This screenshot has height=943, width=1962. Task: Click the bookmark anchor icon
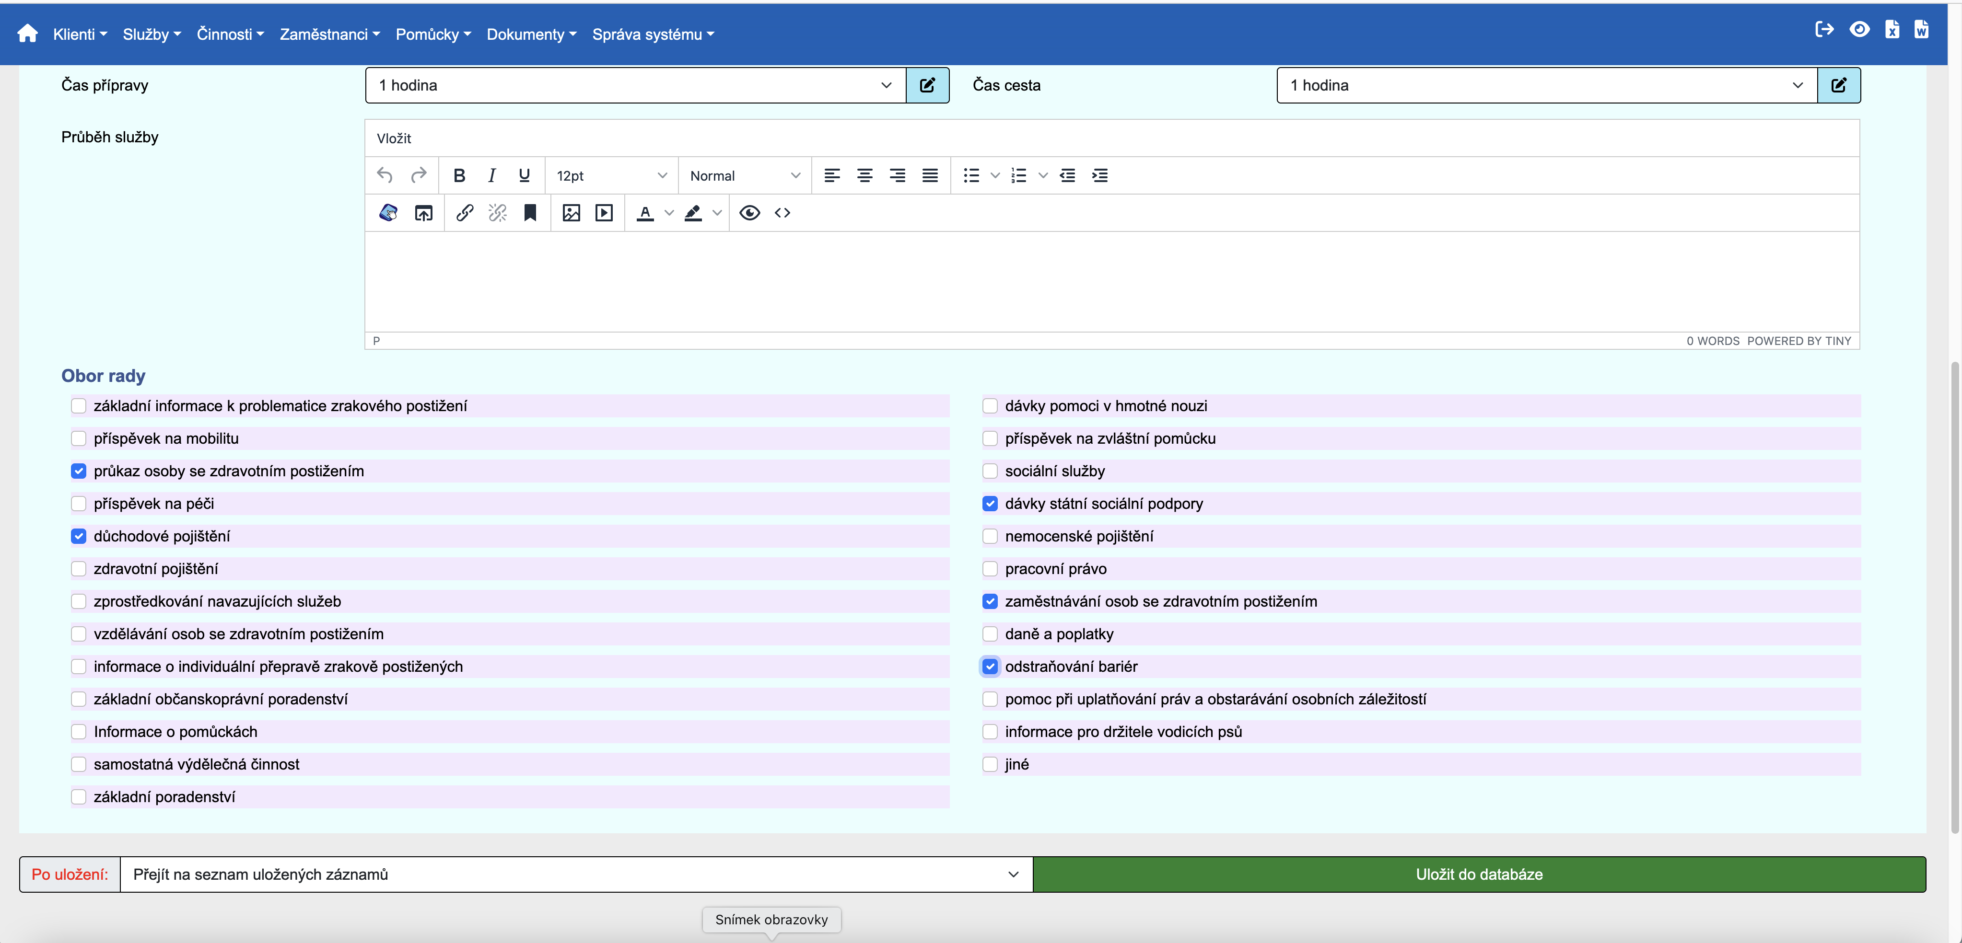pyautogui.click(x=530, y=213)
